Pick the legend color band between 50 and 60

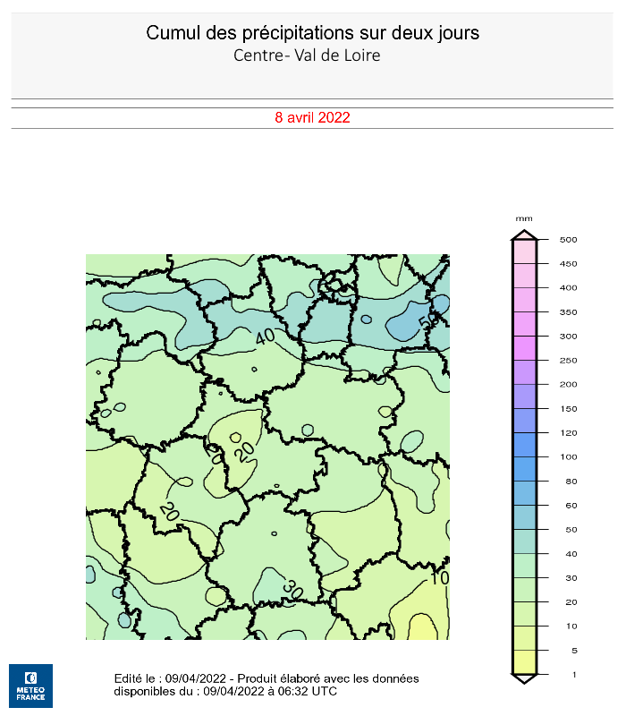pos(524,517)
